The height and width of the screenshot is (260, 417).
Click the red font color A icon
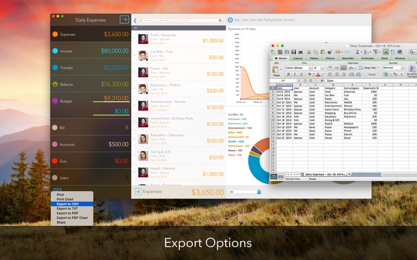pos(318,74)
